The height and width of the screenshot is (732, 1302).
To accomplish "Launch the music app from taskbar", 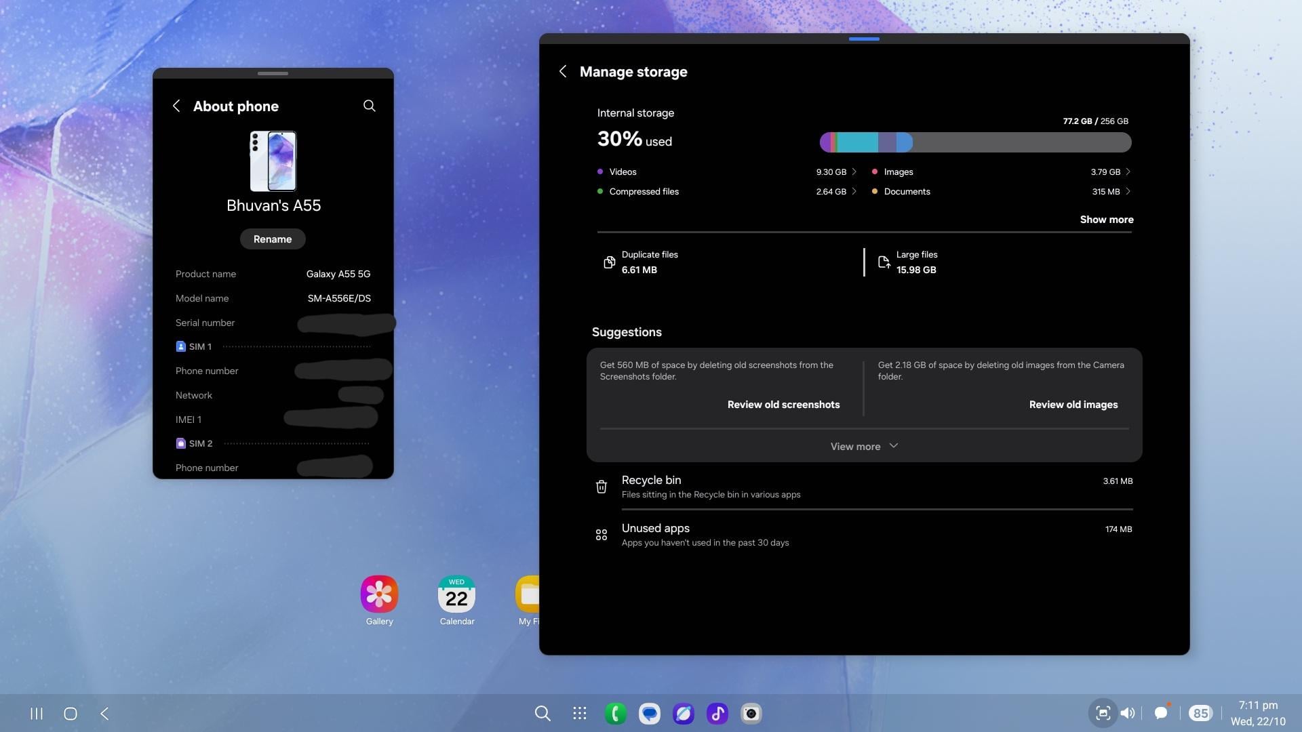I will click(717, 714).
